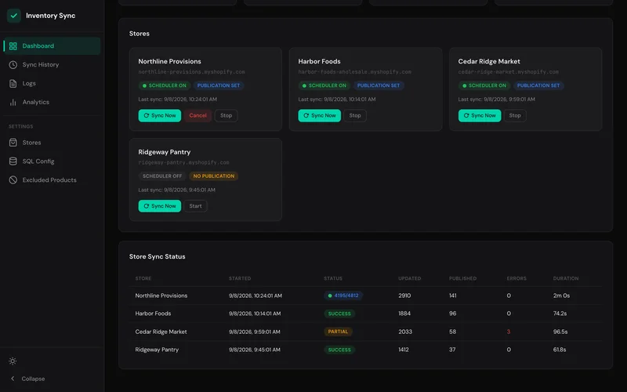This screenshot has width=627, height=392.
Task: Open SQL Config settings
Action: 52,162
